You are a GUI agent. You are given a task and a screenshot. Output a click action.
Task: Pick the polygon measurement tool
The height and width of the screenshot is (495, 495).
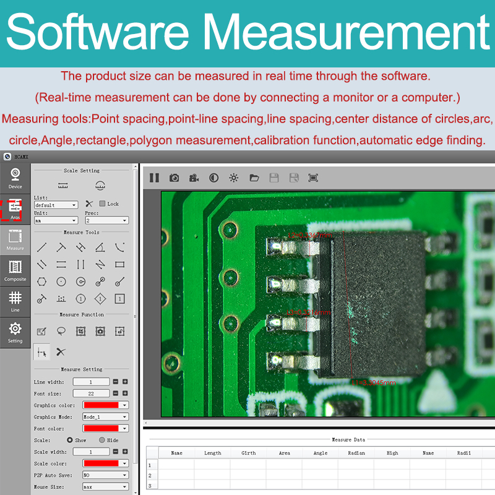41,282
